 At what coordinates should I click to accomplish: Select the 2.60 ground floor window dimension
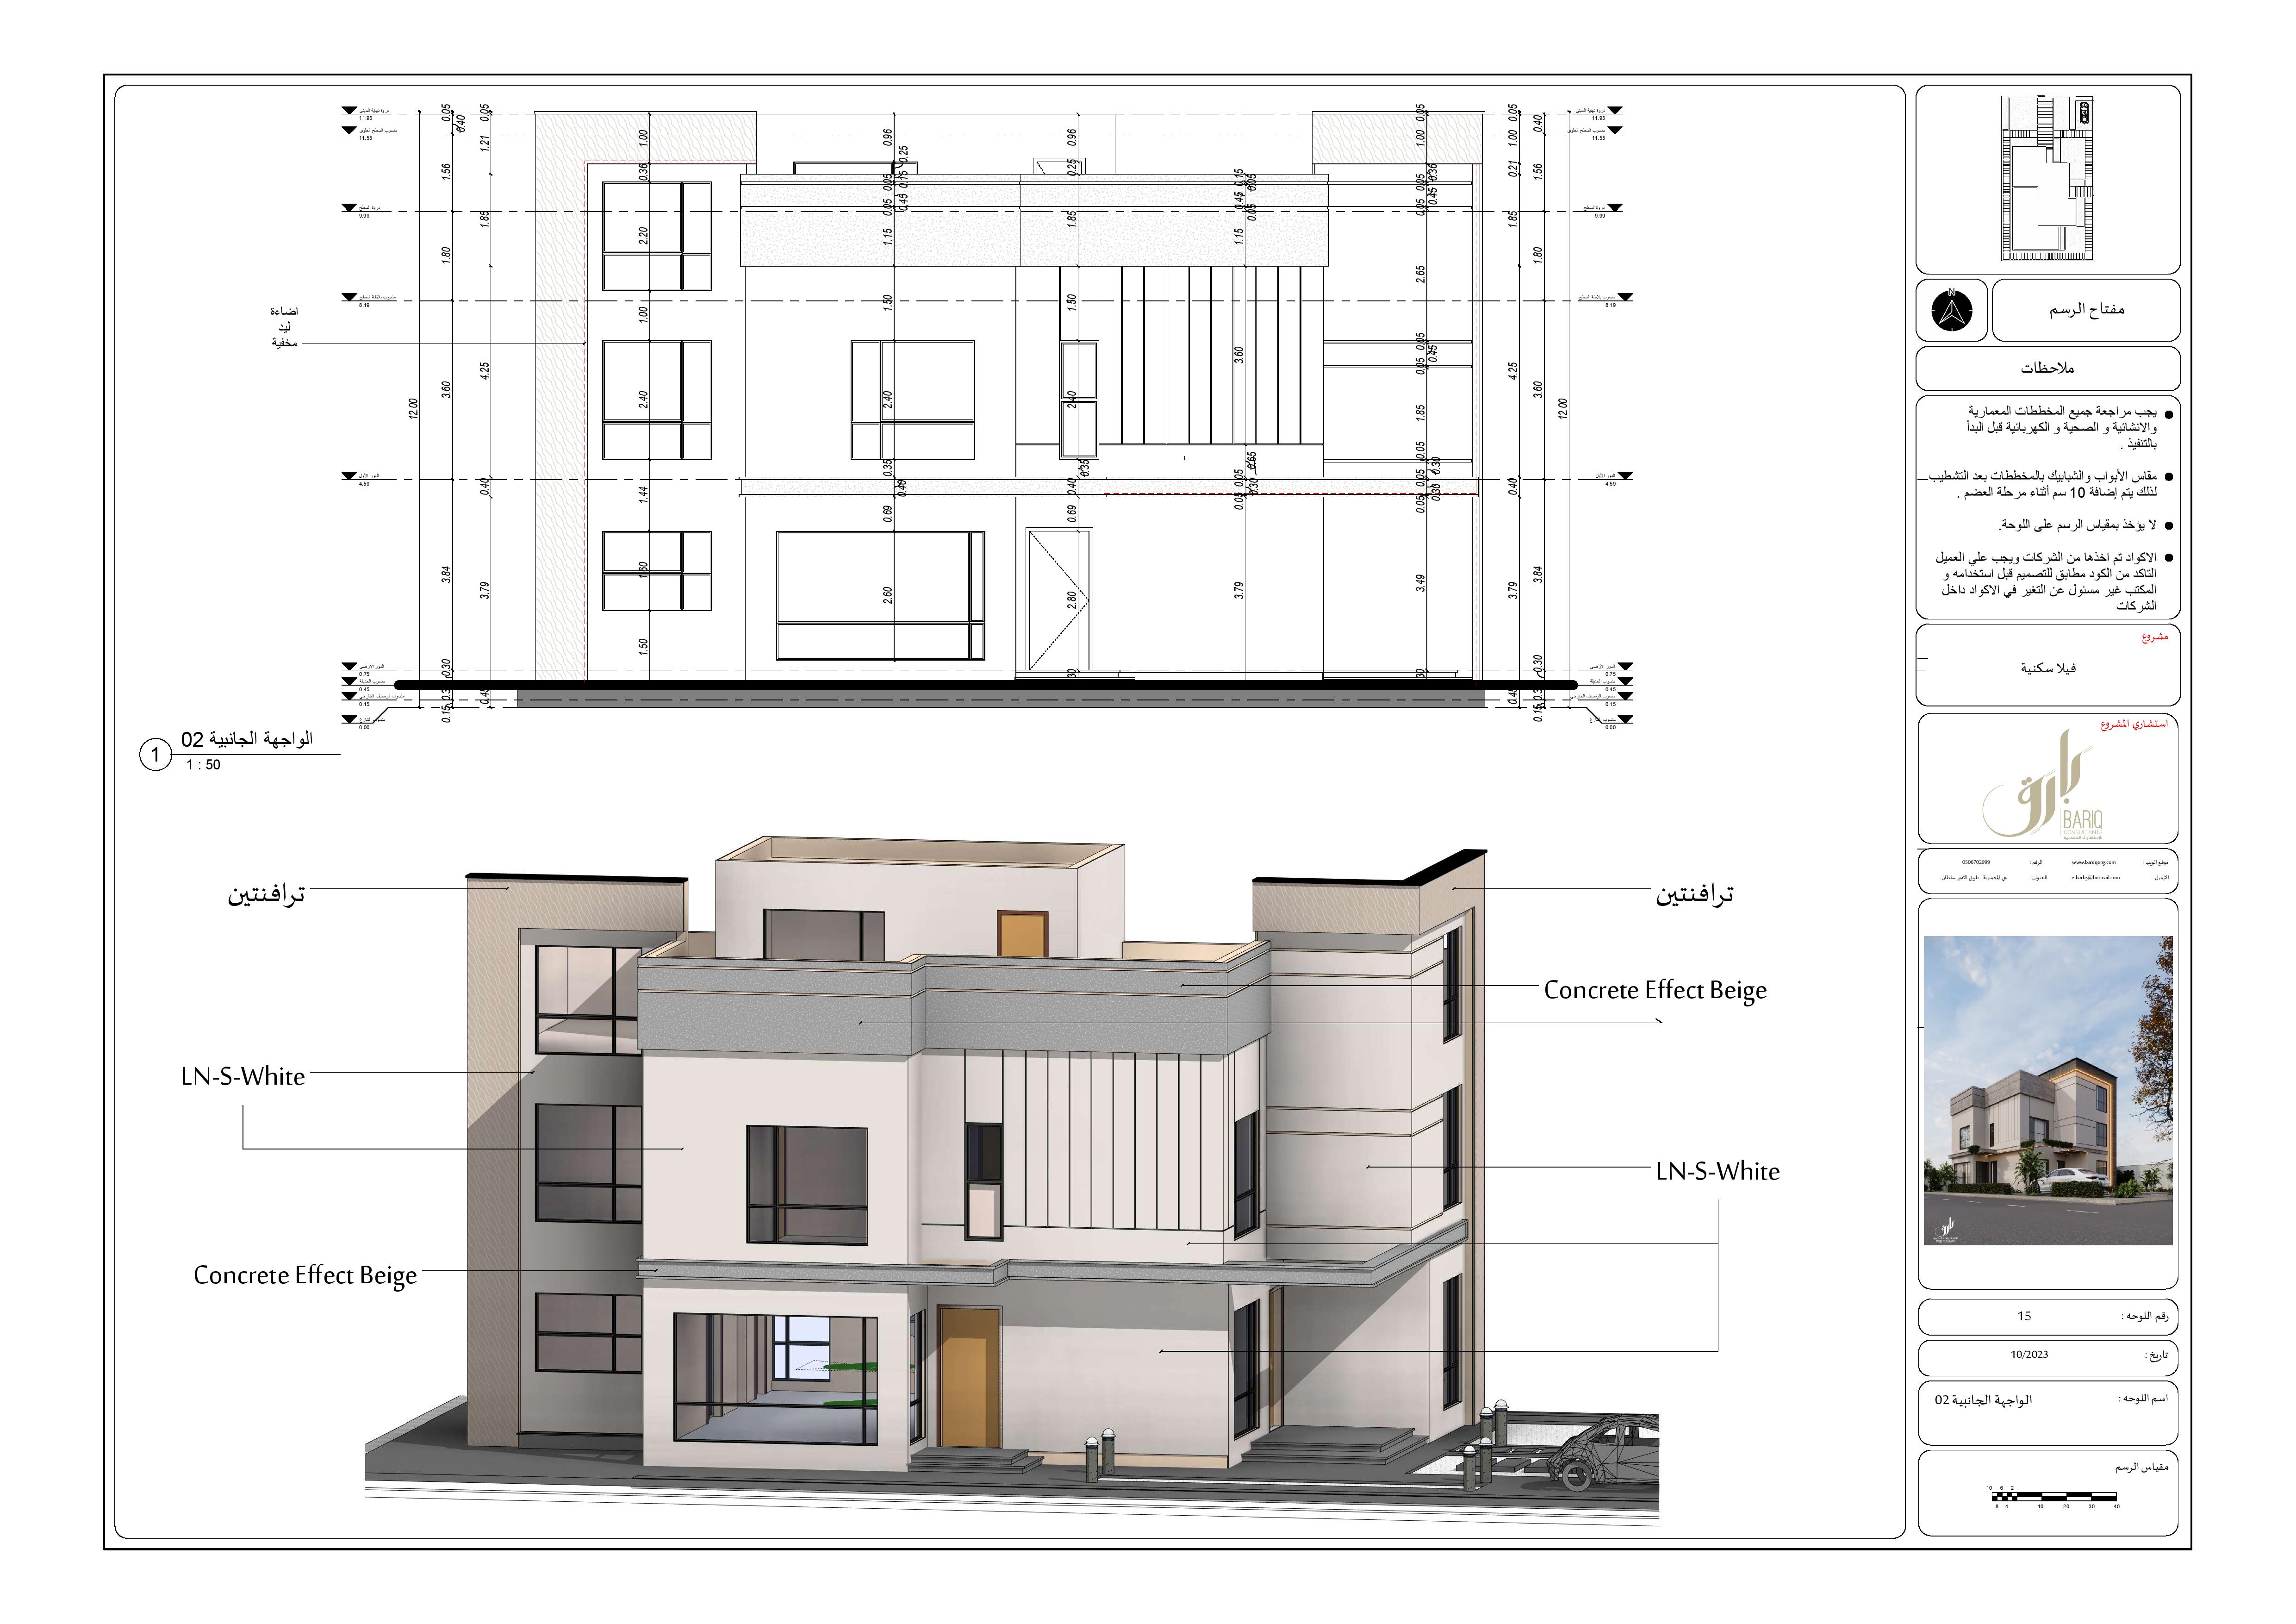887,594
